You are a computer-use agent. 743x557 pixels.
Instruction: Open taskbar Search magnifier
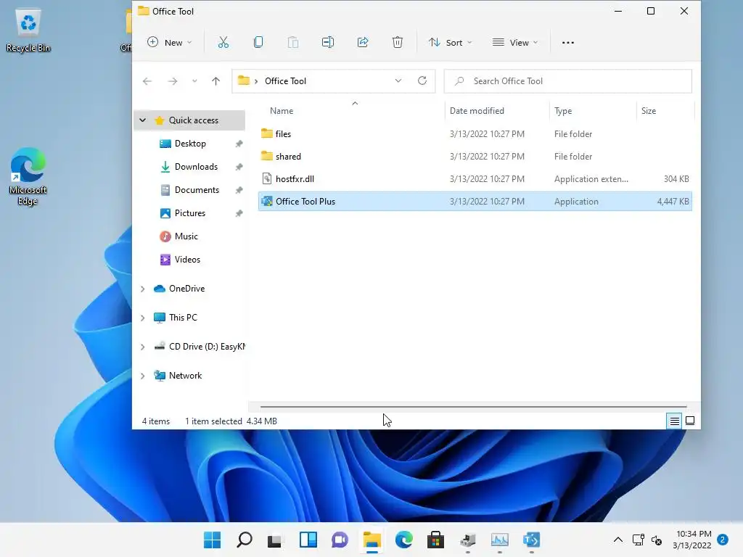click(x=244, y=540)
